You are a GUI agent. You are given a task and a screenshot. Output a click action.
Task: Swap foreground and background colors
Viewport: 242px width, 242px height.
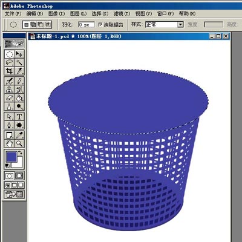pos(21,152)
